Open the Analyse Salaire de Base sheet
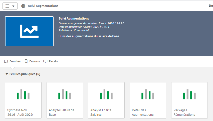The height and width of the screenshot is (121, 213). 65,100
